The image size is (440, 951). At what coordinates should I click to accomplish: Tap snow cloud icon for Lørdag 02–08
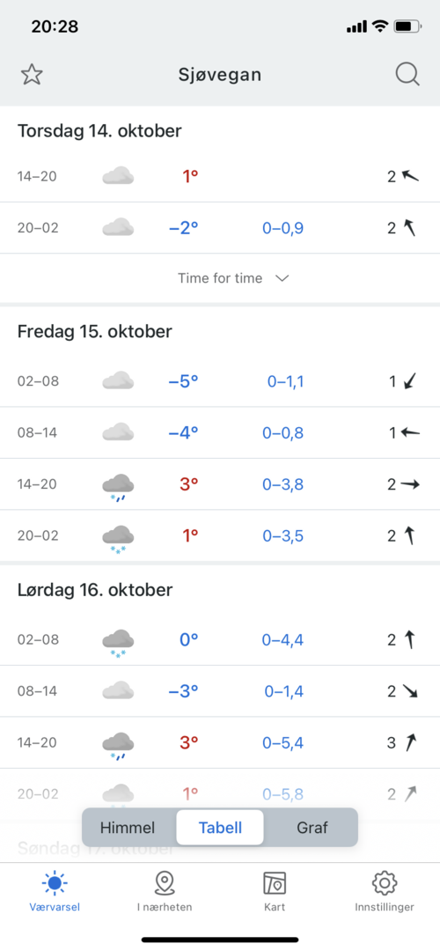click(118, 642)
